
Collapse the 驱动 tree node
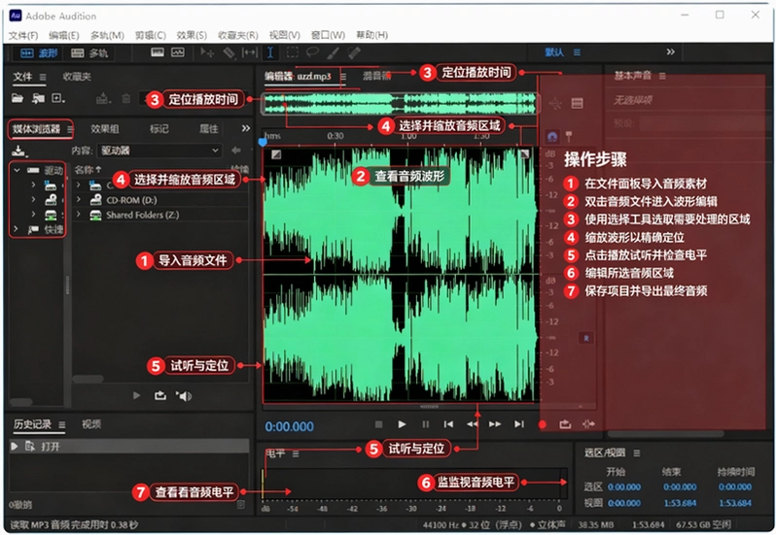click(x=17, y=171)
